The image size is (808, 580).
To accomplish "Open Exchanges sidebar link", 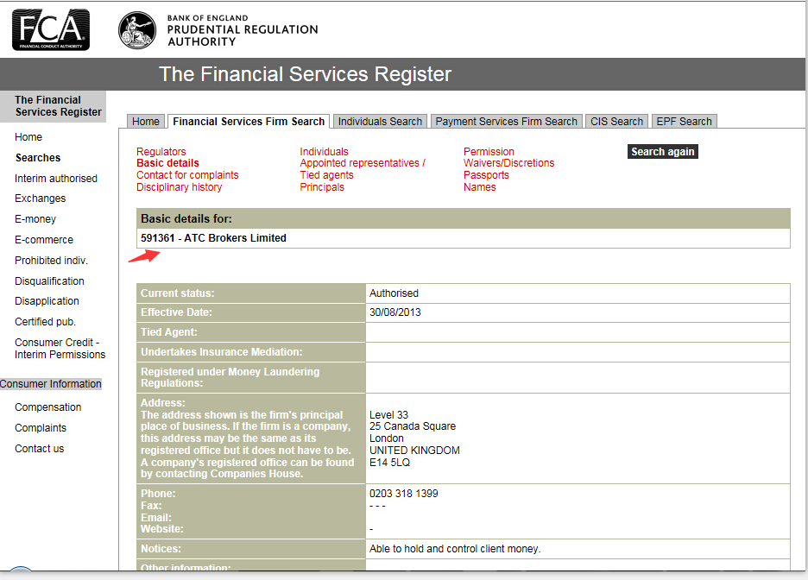I will (x=41, y=199).
